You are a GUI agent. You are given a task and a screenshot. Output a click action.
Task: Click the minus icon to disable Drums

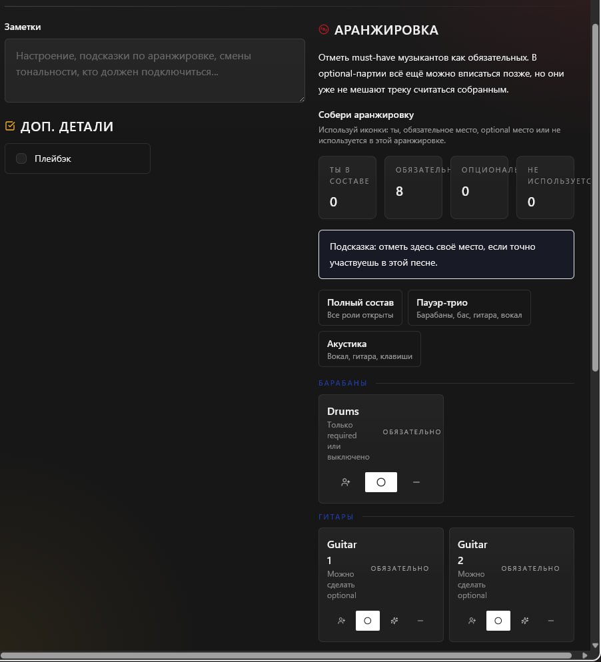(x=416, y=482)
